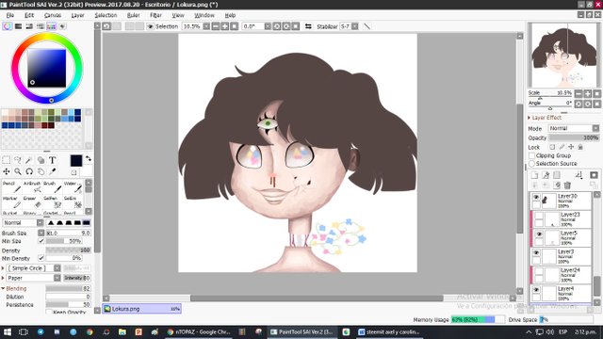The image size is (603, 339).
Task: Select the Zoom magnifier tool
Action: (18, 171)
